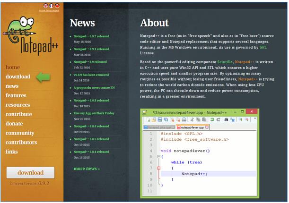Click the Cut scissors icon in Notepad++ toolbar
Image resolution: width=289 pixels, height=203 pixels.
tap(192, 120)
